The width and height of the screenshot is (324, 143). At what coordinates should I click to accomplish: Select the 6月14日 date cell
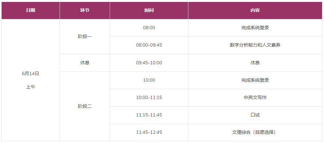coord(30,73)
